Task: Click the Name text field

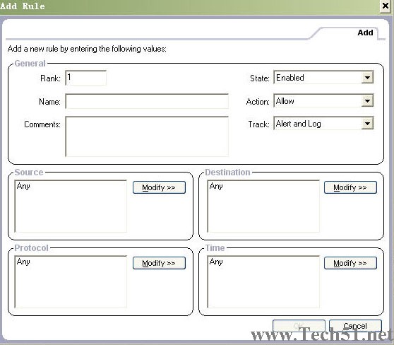Action: click(x=147, y=101)
